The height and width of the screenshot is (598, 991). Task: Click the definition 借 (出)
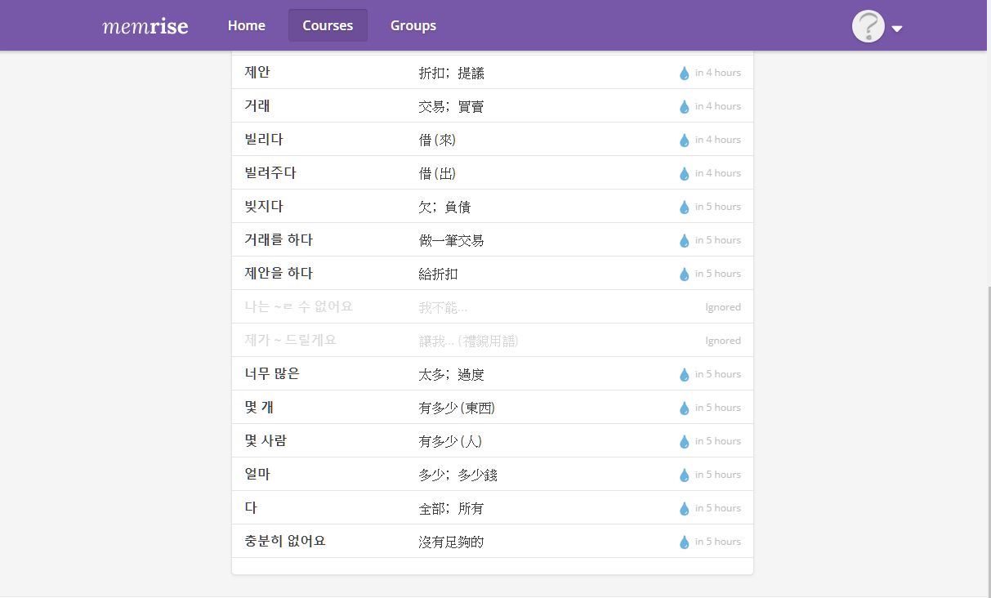437,173
